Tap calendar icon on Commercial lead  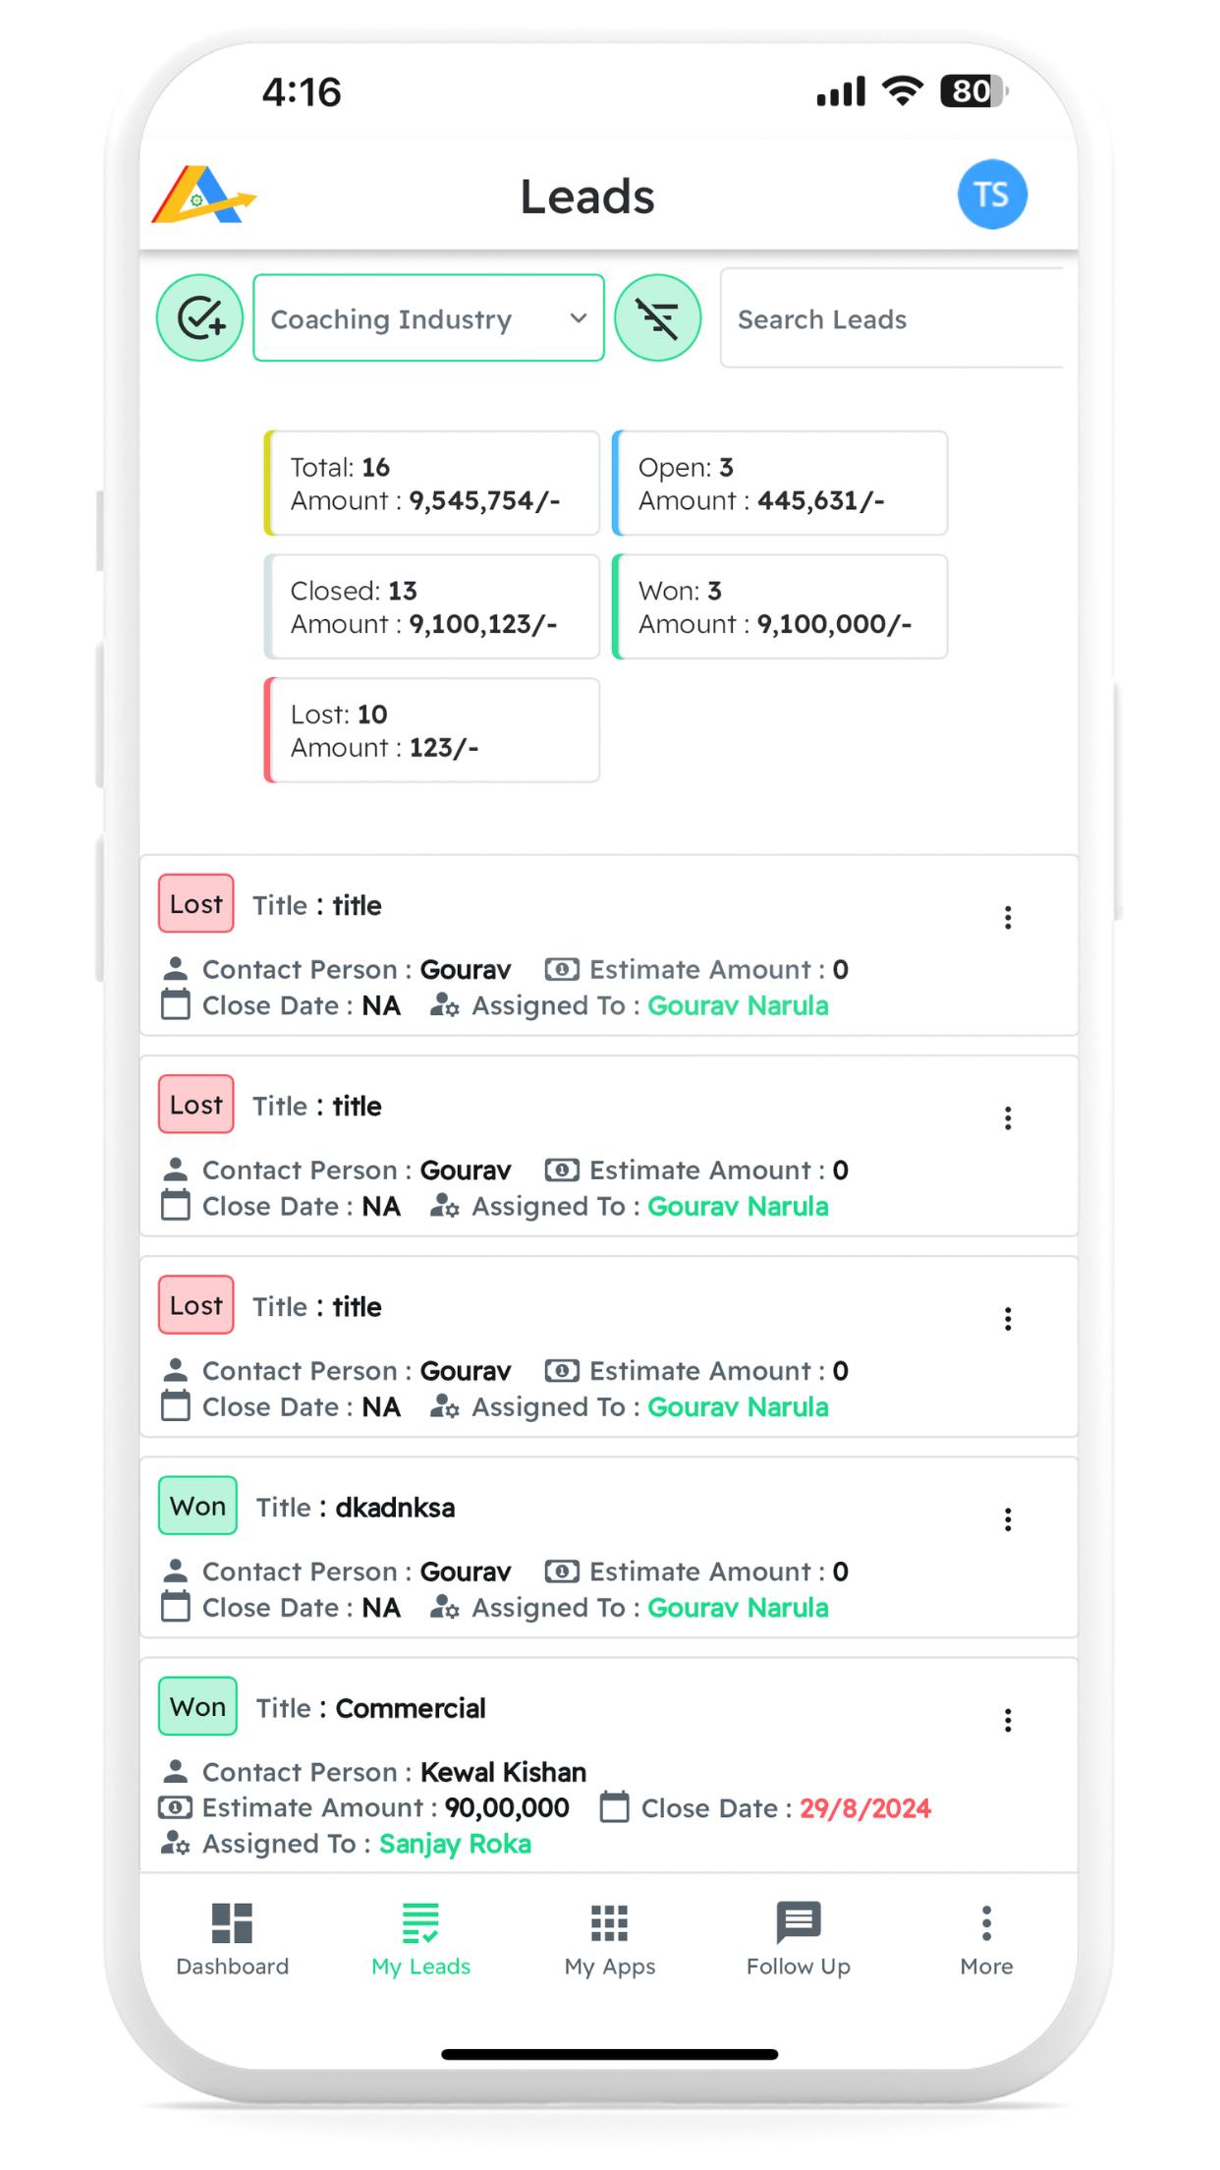pos(615,1807)
